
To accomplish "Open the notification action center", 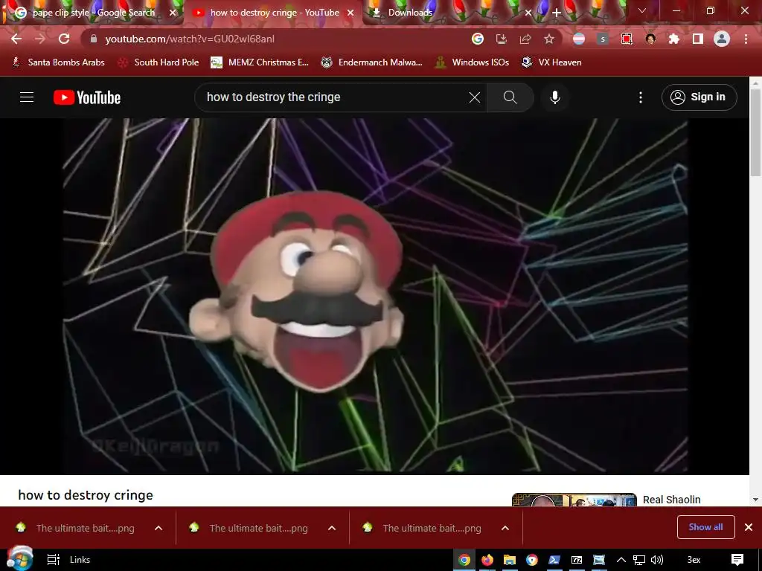I will 737,560.
